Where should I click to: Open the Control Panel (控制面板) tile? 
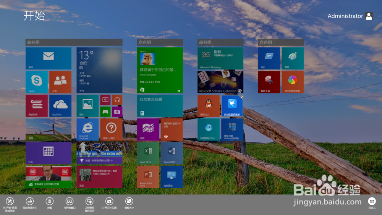172,177
